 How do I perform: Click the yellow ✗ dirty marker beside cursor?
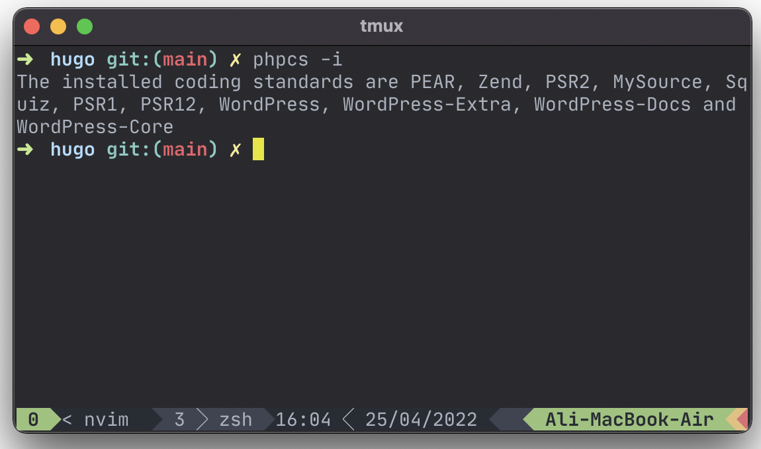pyautogui.click(x=236, y=150)
